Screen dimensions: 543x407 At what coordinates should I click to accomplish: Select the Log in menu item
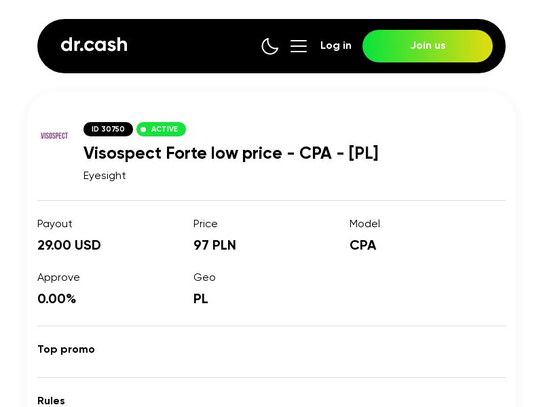pyautogui.click(x=336, y=45)
